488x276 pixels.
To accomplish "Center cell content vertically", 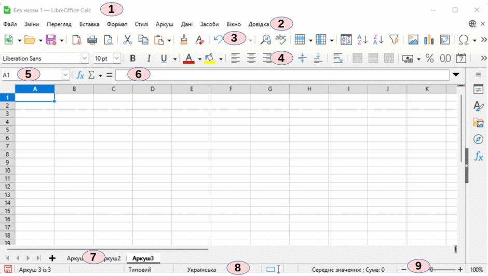I will (302, 59).
